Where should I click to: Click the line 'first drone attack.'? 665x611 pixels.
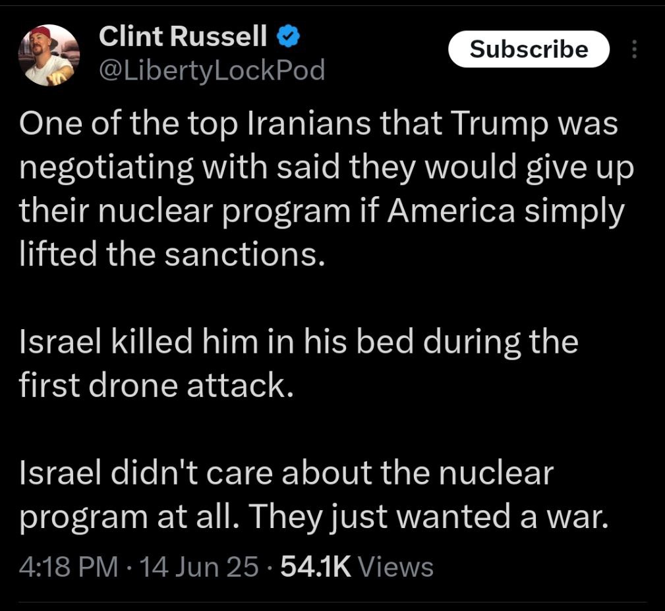coord(156,386)
